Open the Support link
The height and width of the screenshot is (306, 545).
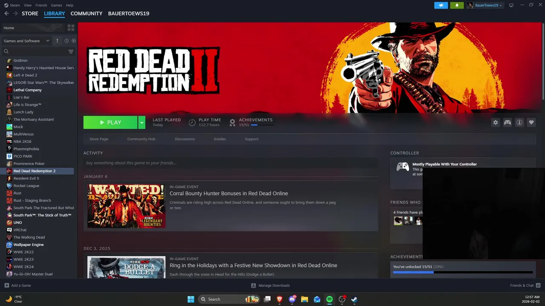[x=252, y=139]
